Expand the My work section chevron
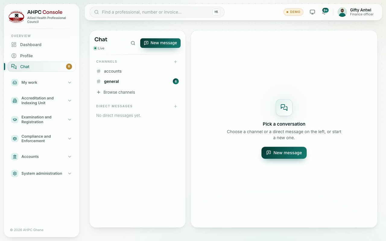The height and width of the screenshot is (241, 386). (70, 83)
